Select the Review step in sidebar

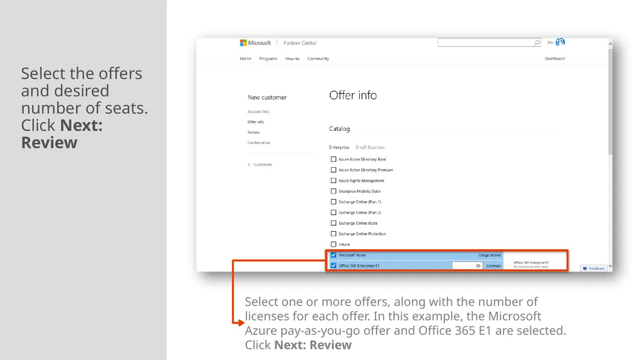[x=253, y=132]
